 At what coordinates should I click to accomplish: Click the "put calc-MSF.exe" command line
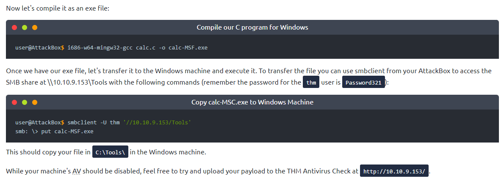point(67,132)
